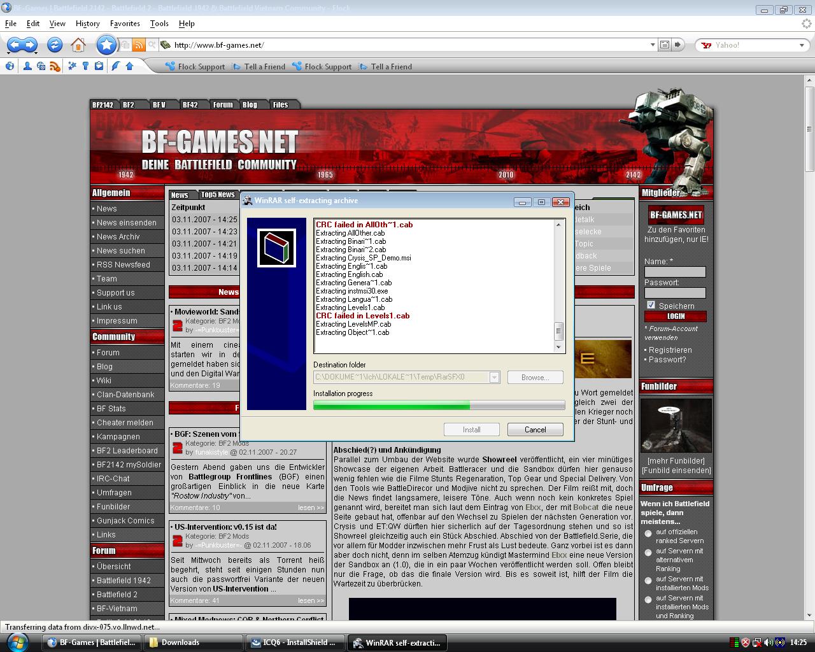Open the People sidebar icon
The image size is (815, 652).
(x=28, y=66)
